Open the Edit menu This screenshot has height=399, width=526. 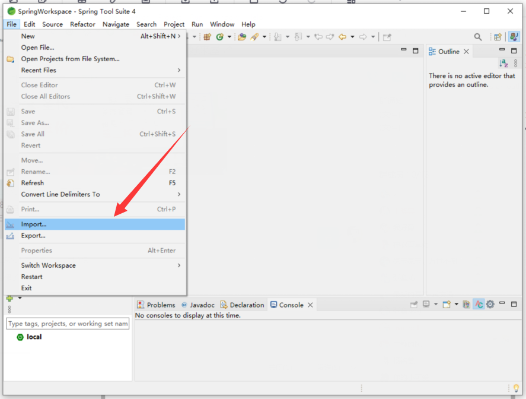[30, 24]
